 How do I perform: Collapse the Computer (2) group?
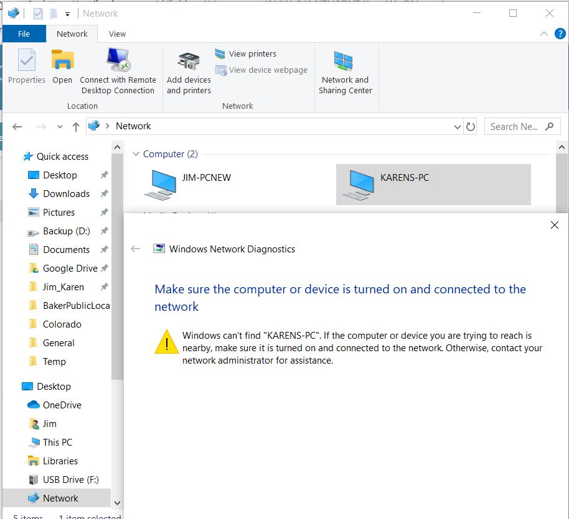136,154
